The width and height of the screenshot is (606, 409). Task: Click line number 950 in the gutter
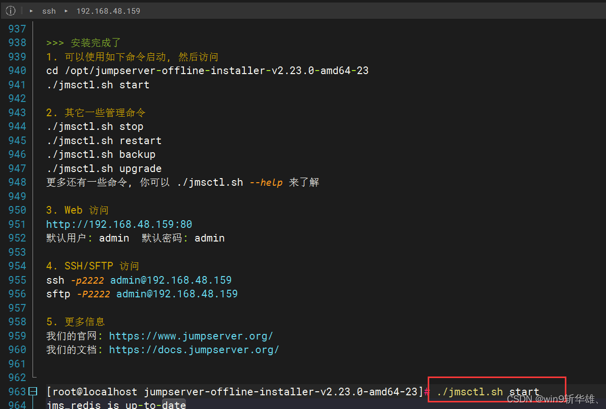point(17,210)
